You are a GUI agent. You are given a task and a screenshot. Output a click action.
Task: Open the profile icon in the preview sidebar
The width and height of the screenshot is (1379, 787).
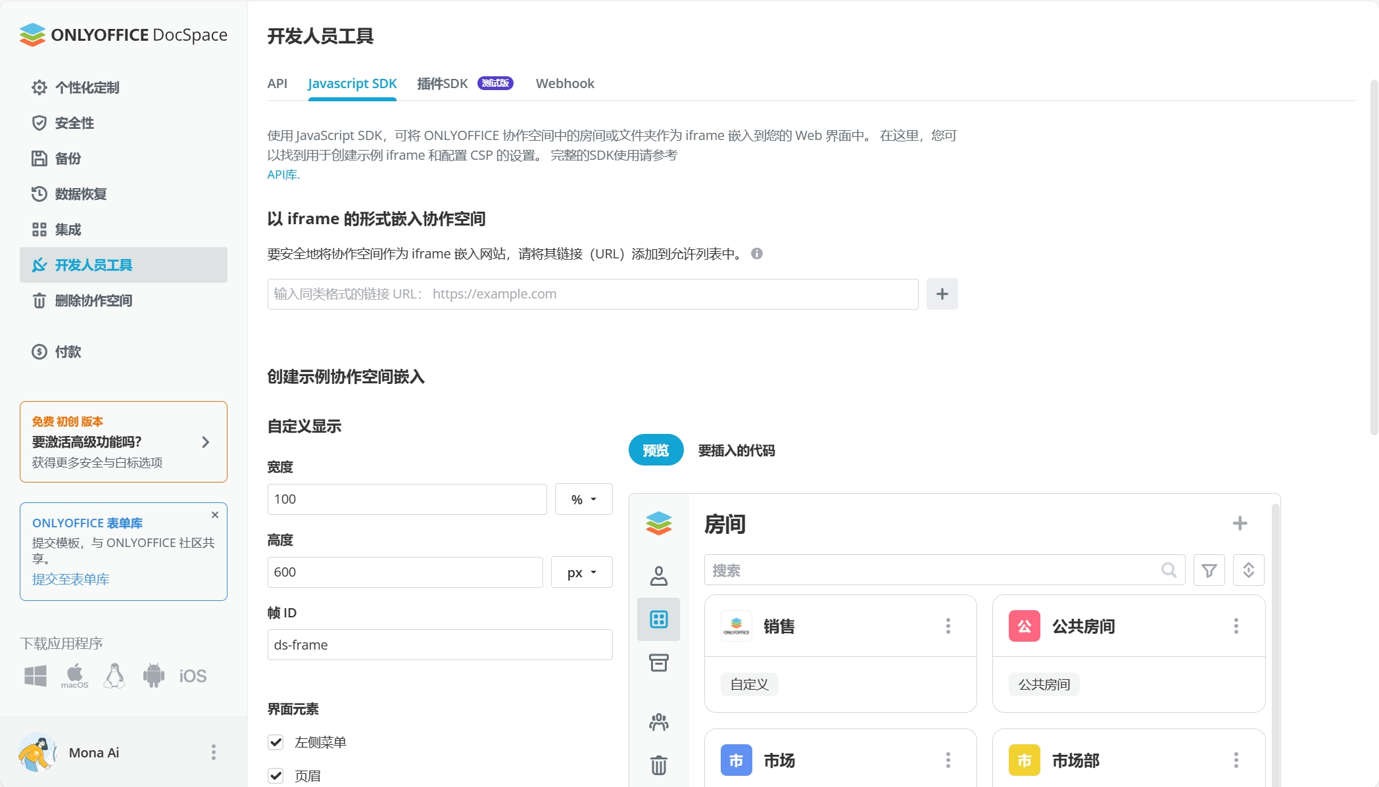coord(658,575)
